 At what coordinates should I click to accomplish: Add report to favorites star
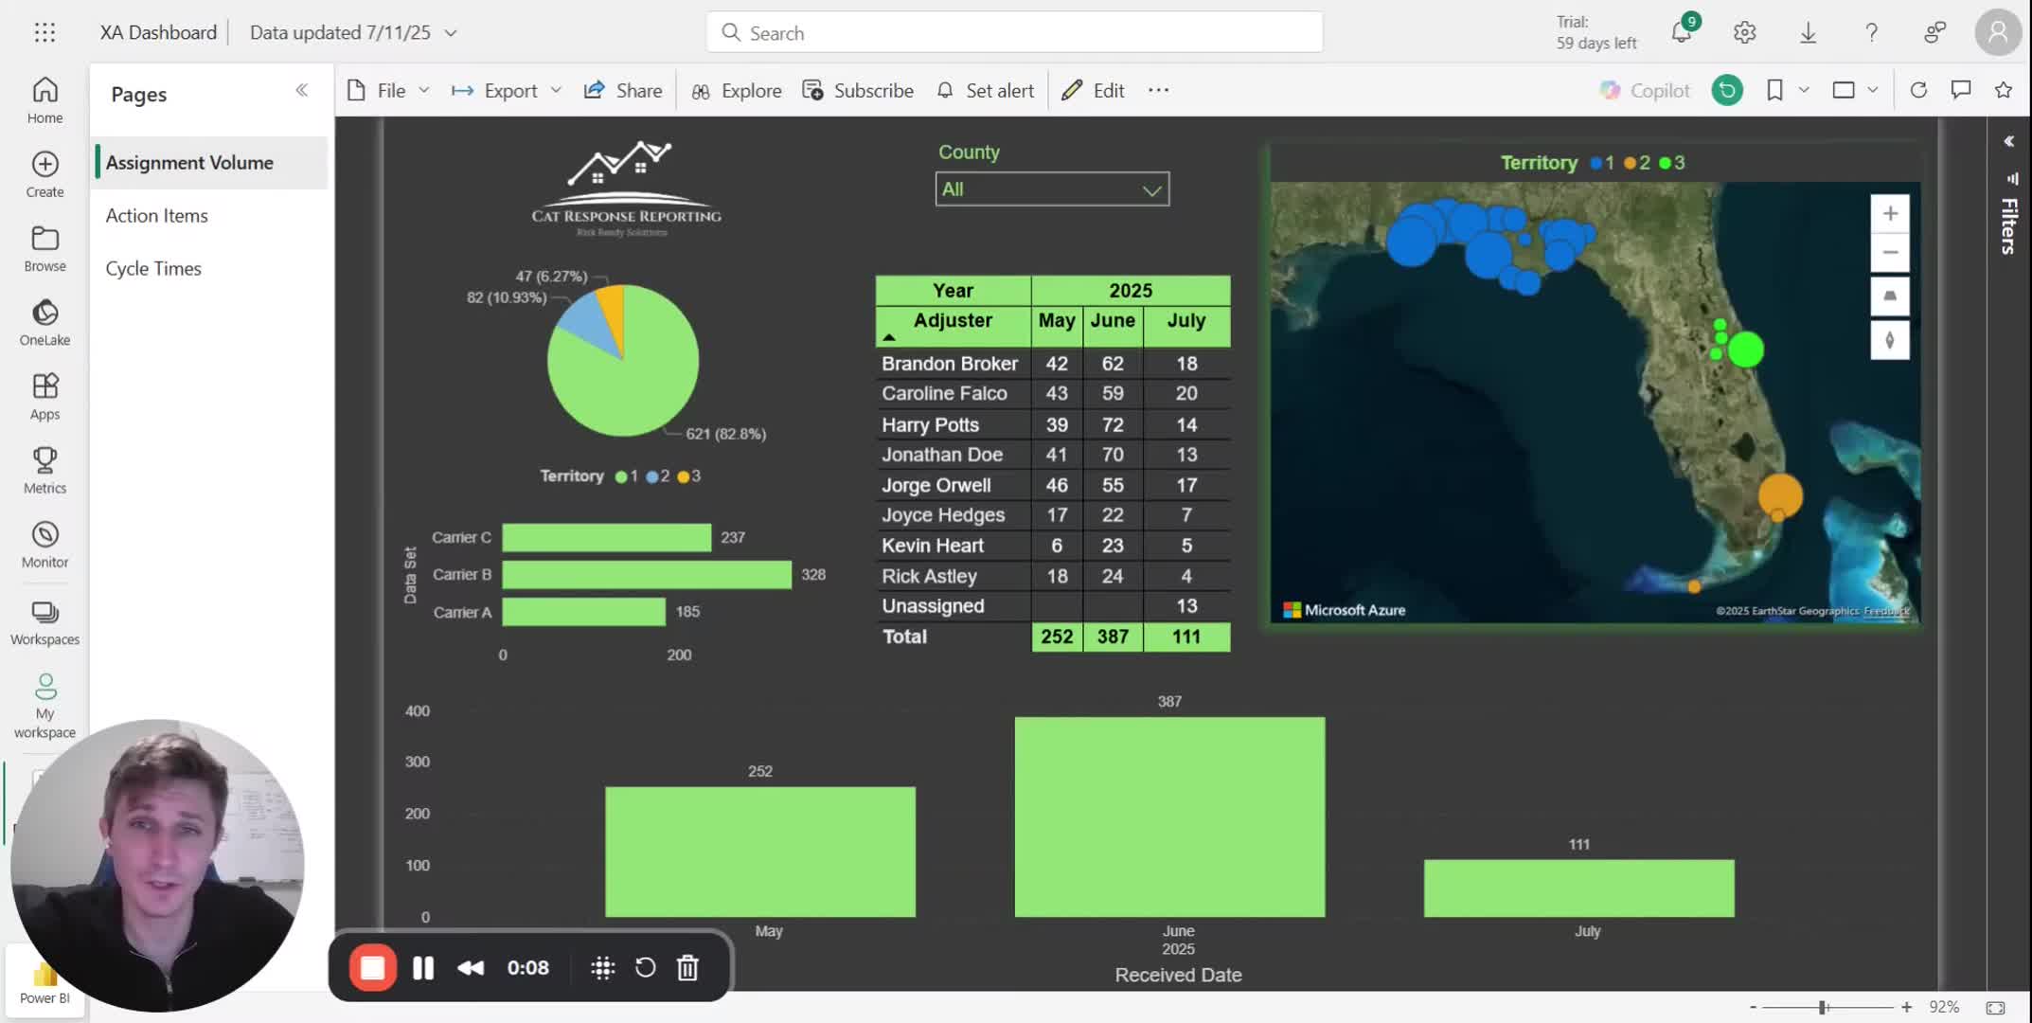pos(2003,90)
